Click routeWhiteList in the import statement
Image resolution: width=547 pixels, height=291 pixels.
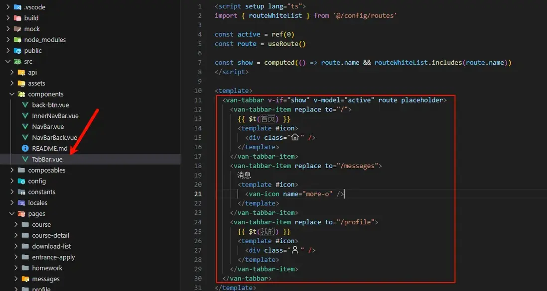(275, 16)
